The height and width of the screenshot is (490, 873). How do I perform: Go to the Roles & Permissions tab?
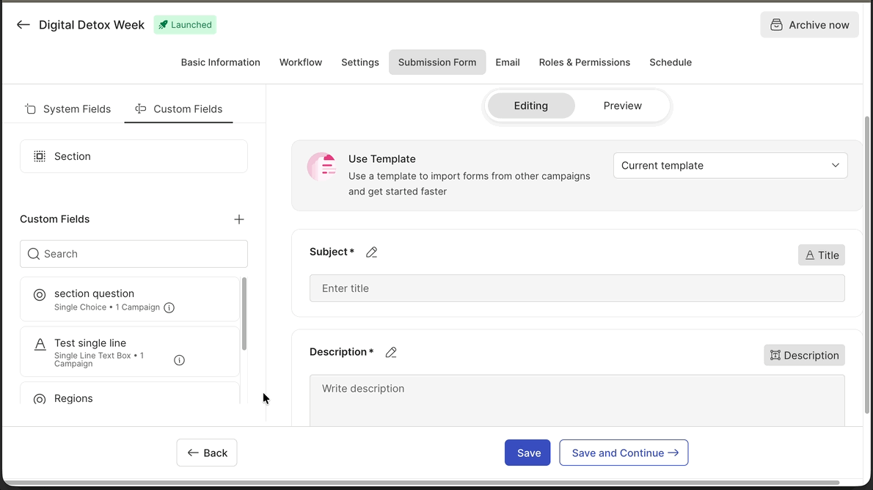(584, 62)
